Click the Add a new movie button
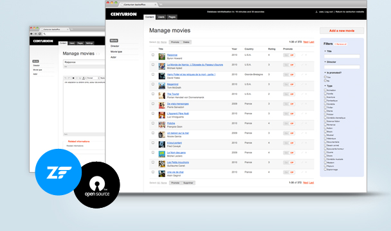391x231 pixels. click(x=341, y=31)
